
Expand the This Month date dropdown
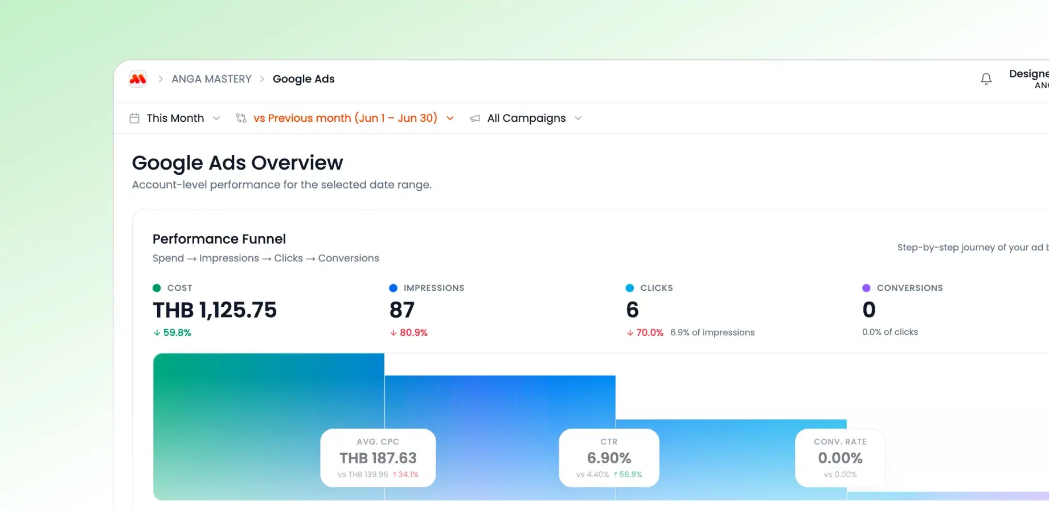[x=175, y=118]
